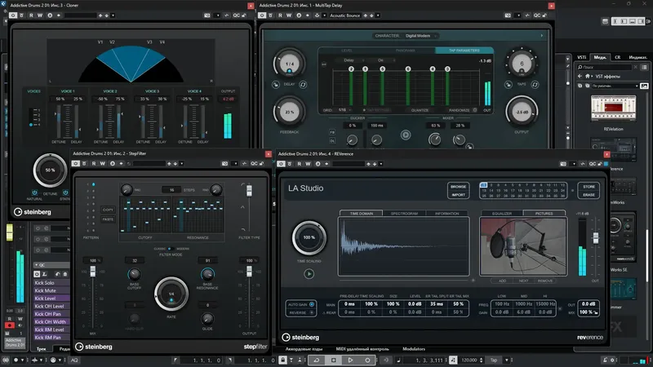
Task: Click the snapshot camera icon in MultiTap Delay
Action: tap(508, 15)
